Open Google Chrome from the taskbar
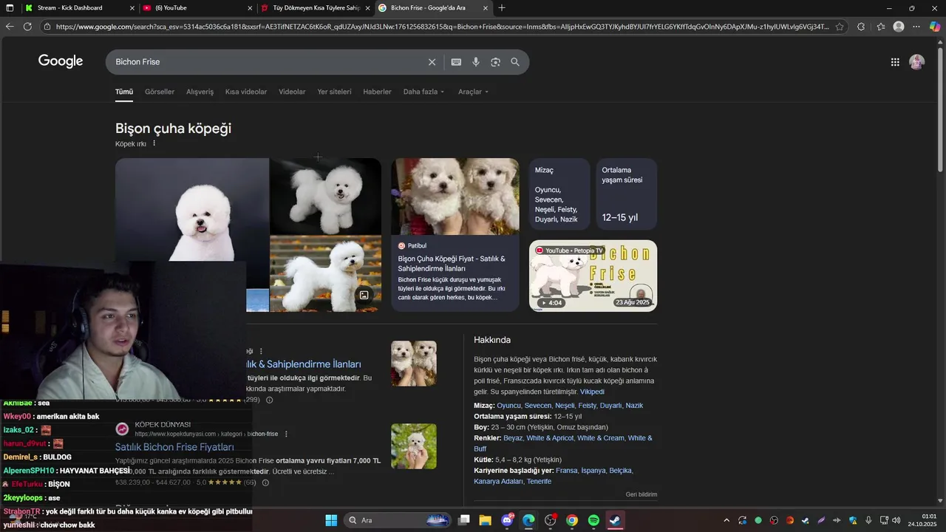Viewport: 946px width, 532px height. pos(572,520)
